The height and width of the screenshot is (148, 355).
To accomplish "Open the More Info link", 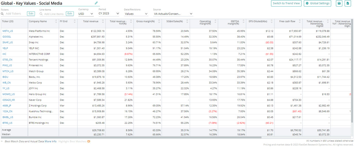I will [50, 141].
